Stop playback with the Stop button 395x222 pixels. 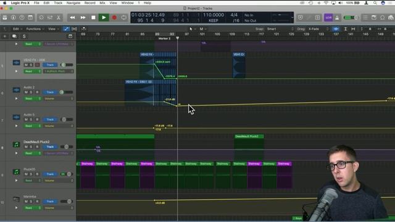tap(93, 18)
